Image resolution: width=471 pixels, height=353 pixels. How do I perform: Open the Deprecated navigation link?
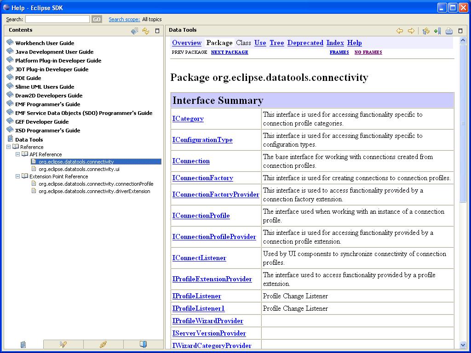[305, 43]
